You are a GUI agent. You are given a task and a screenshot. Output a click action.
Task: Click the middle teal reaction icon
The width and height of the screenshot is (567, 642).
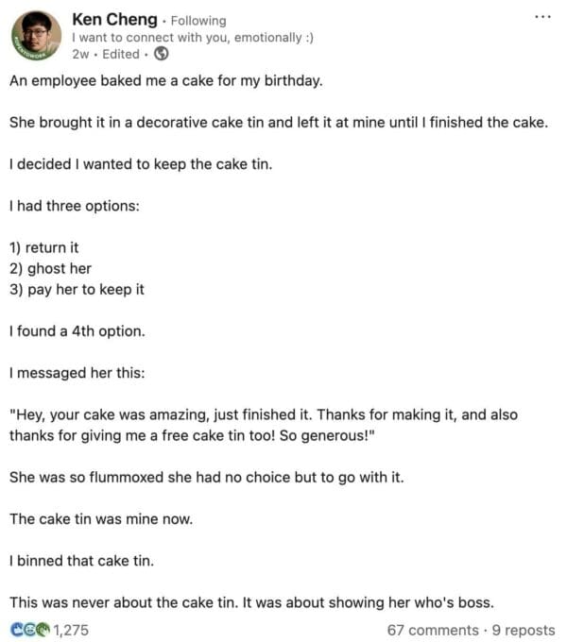point(29,630)
